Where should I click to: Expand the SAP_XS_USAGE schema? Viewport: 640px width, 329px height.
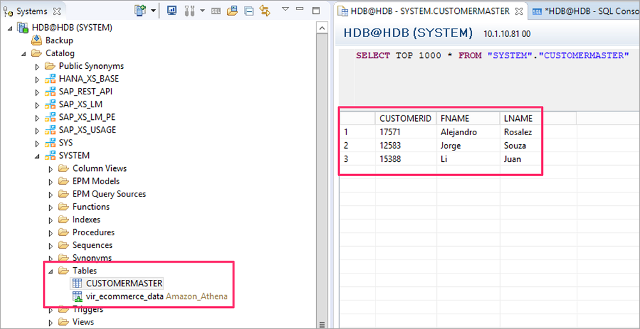pos(37,131)
